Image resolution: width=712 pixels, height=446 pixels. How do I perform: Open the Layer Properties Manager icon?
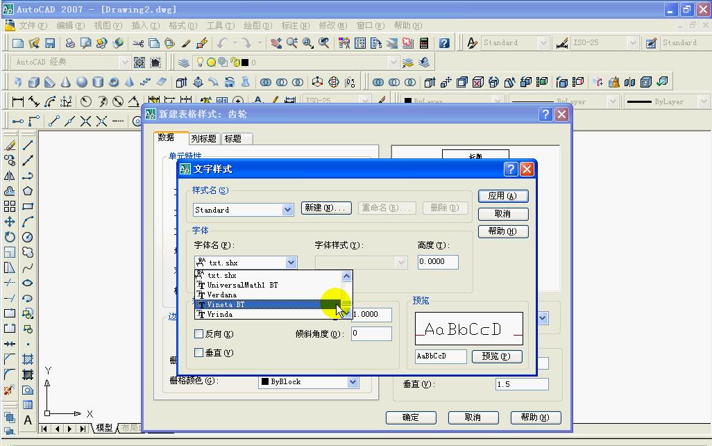pos(184,62)
